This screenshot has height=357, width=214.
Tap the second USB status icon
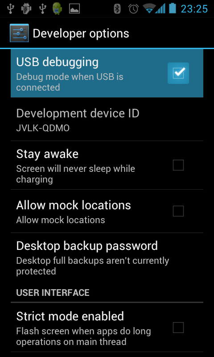42,8
